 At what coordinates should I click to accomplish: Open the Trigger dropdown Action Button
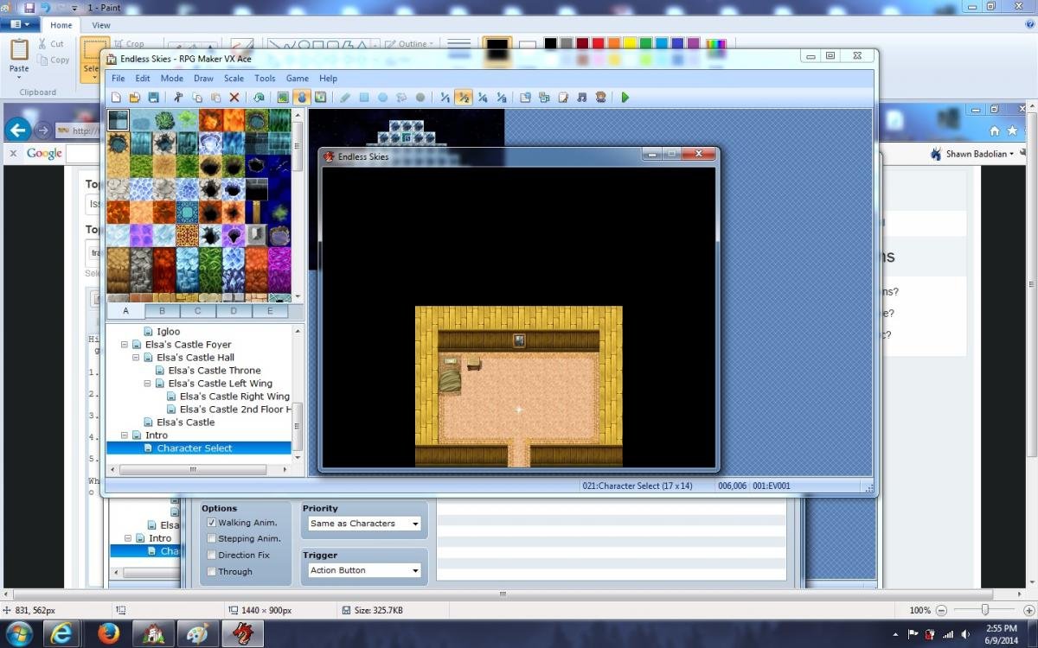tap(364, 570)
